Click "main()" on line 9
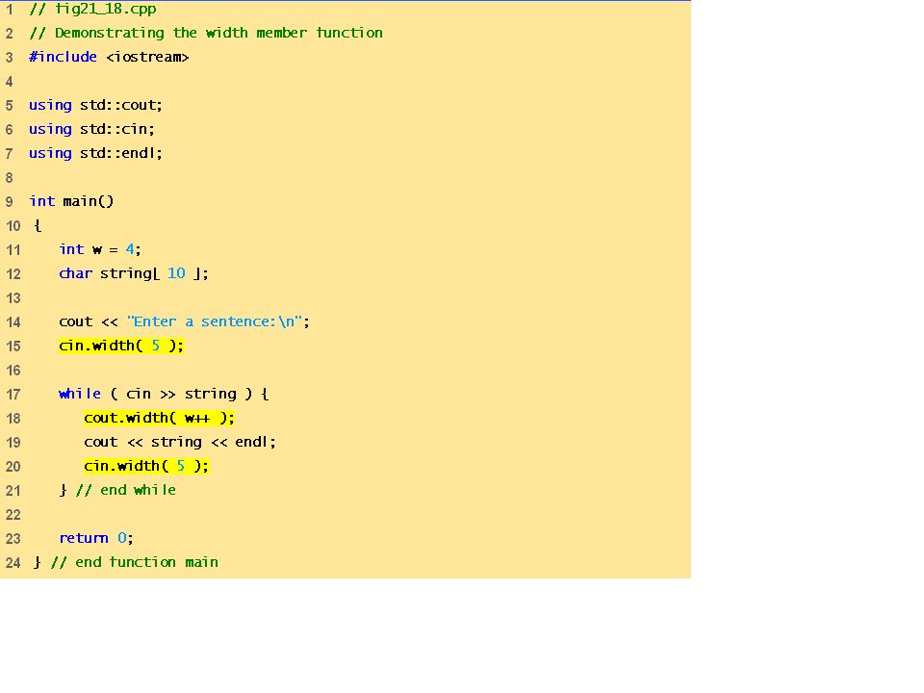Image resolution: width=924 pixels, height=693 pixels. [89, 201]
